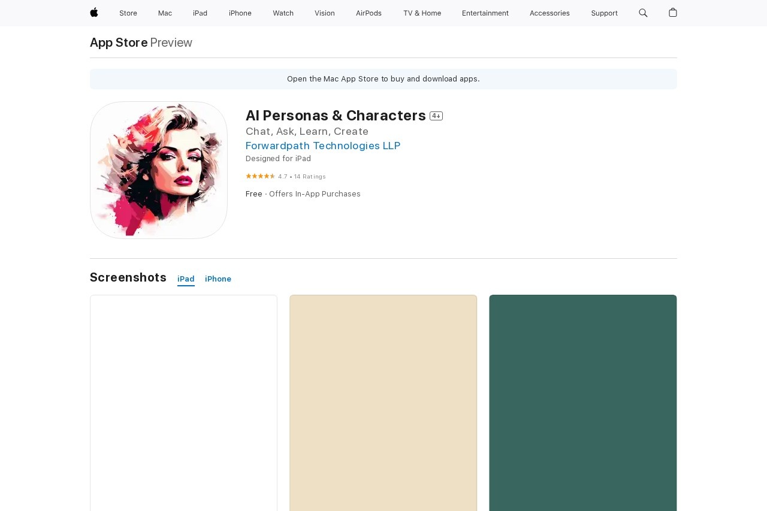Open the TV & Home menu
This screenshot has height=511, width=767.
(x=422, y=13)
